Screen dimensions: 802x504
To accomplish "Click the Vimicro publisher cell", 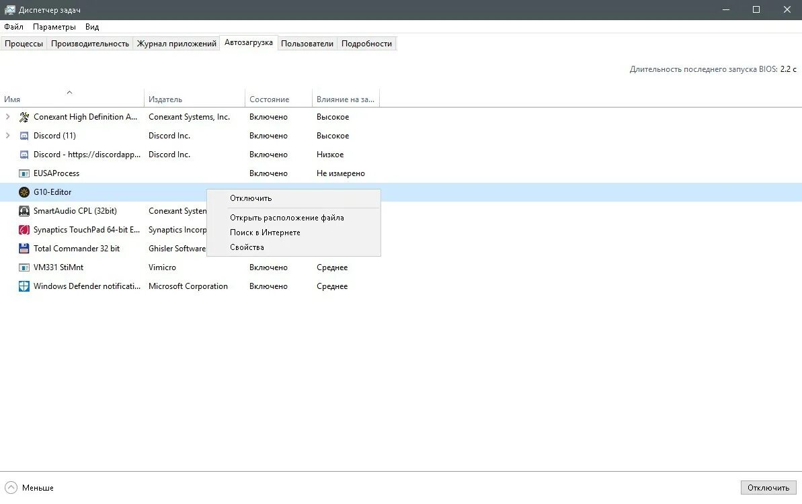I will pyautogui.click(x=162, y=267).
